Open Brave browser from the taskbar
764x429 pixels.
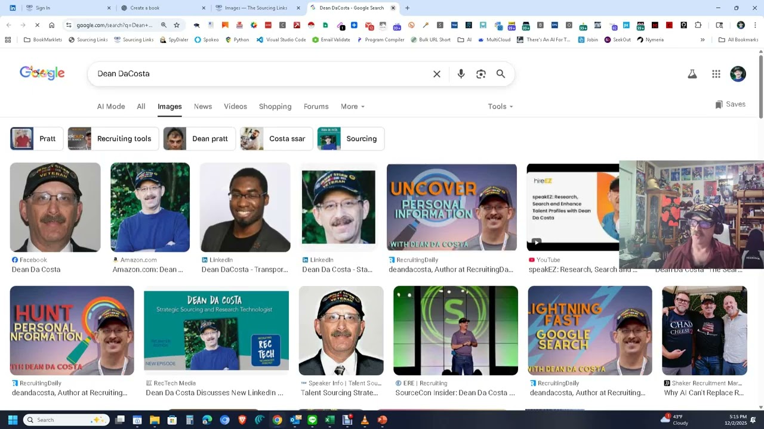(x=242, y=420)
